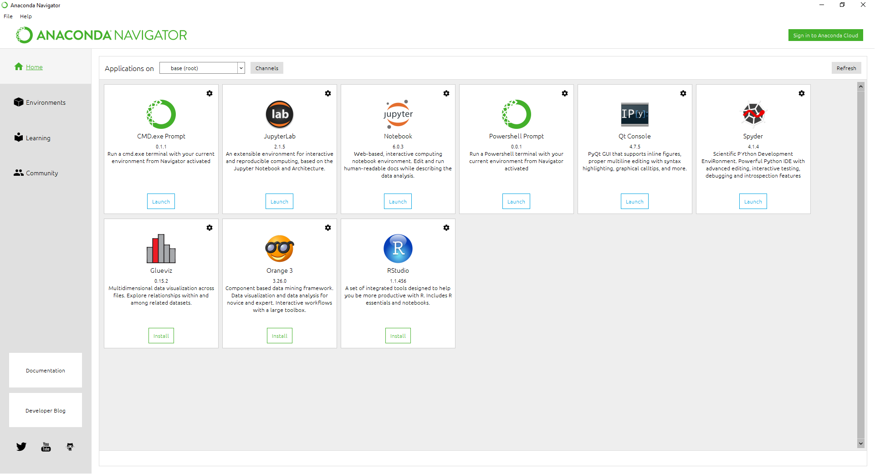The image size is (875, 474).
Task: Open options gear for Qt Console
Action: point(683,93)
